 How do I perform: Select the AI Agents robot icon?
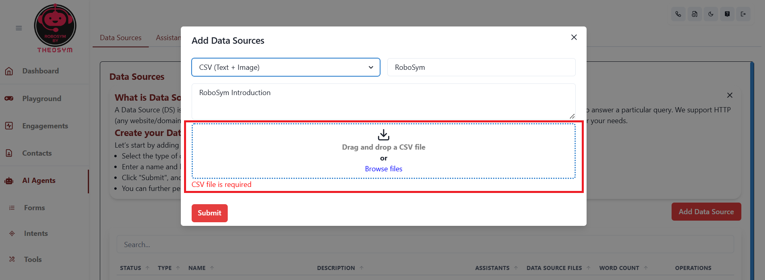9,181
